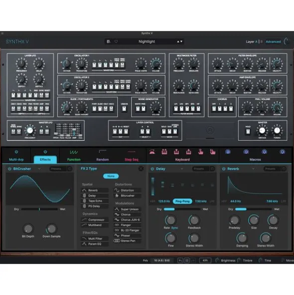Screen dimensions: 294x295
Task: Click the Reverb Dry/Wet slider
Action: click(253, 209)
